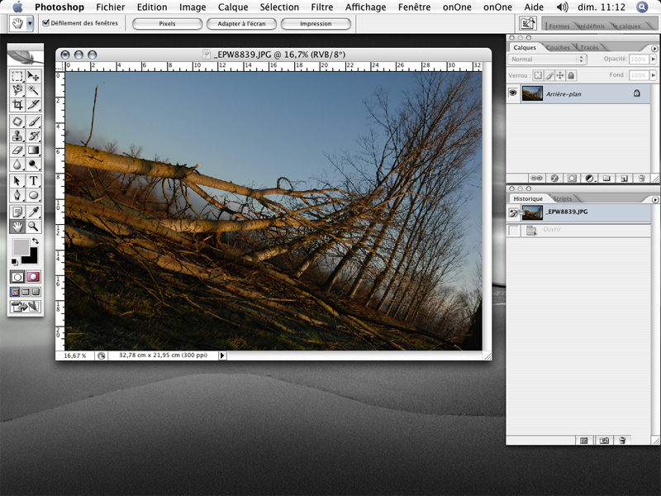This screenshot has width=661, height=496.
Task: Create new snapshot with camera icon
Action: coord(604,441)
